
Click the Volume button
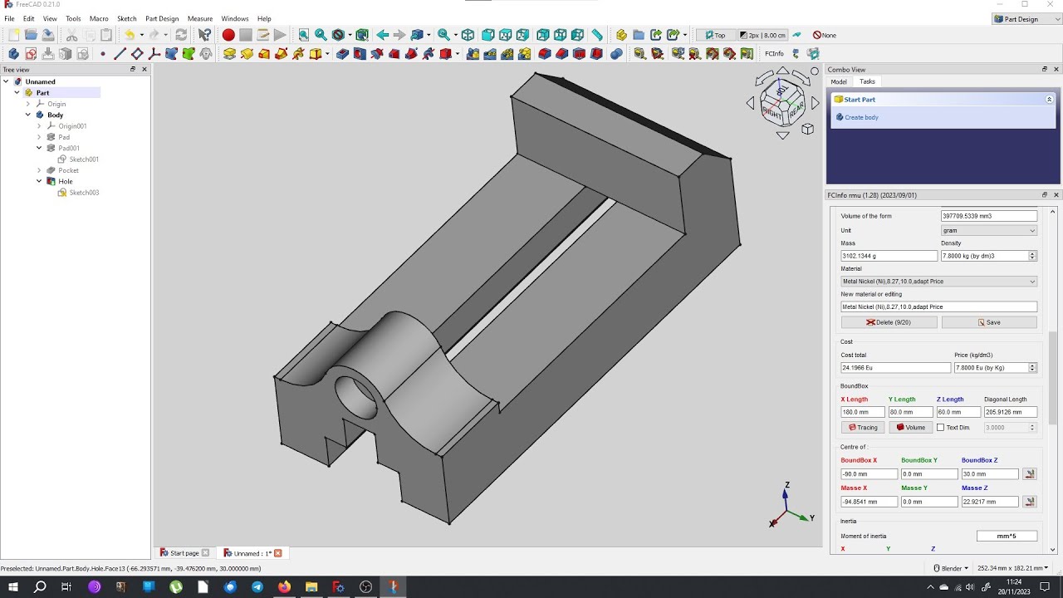coord(910,428)
